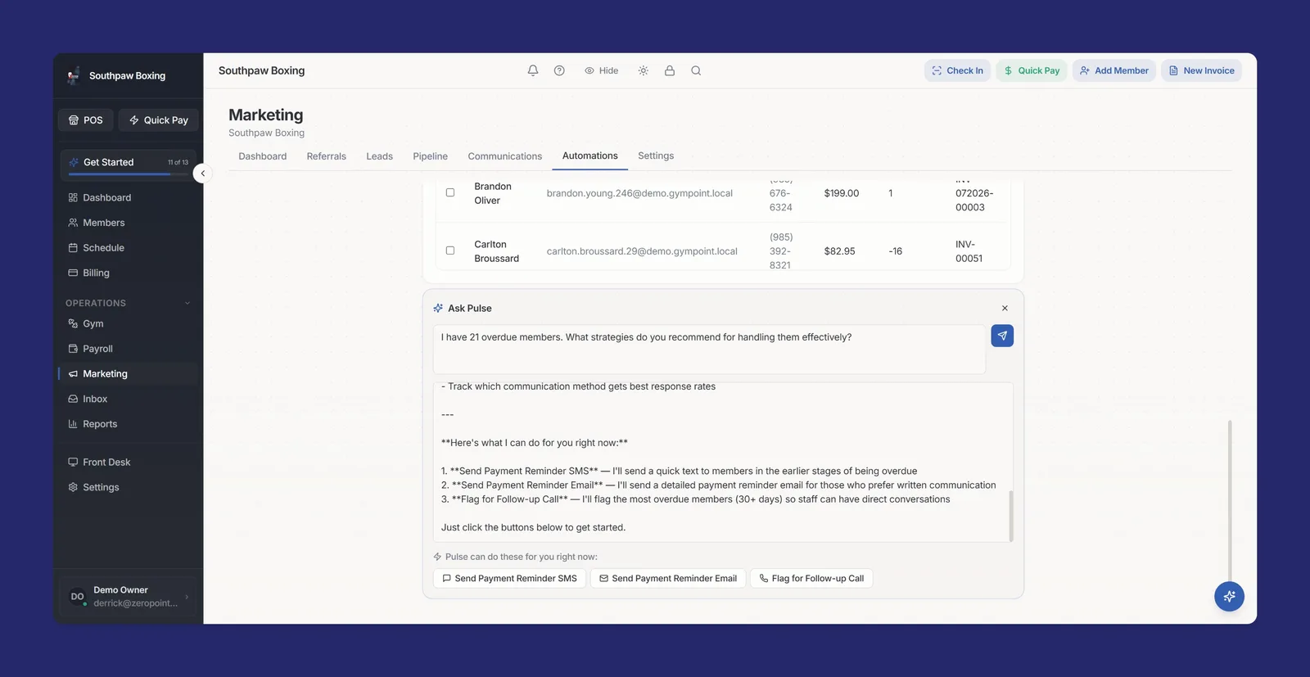Open Front Desk in the sidebar

(x=129, y=462)
